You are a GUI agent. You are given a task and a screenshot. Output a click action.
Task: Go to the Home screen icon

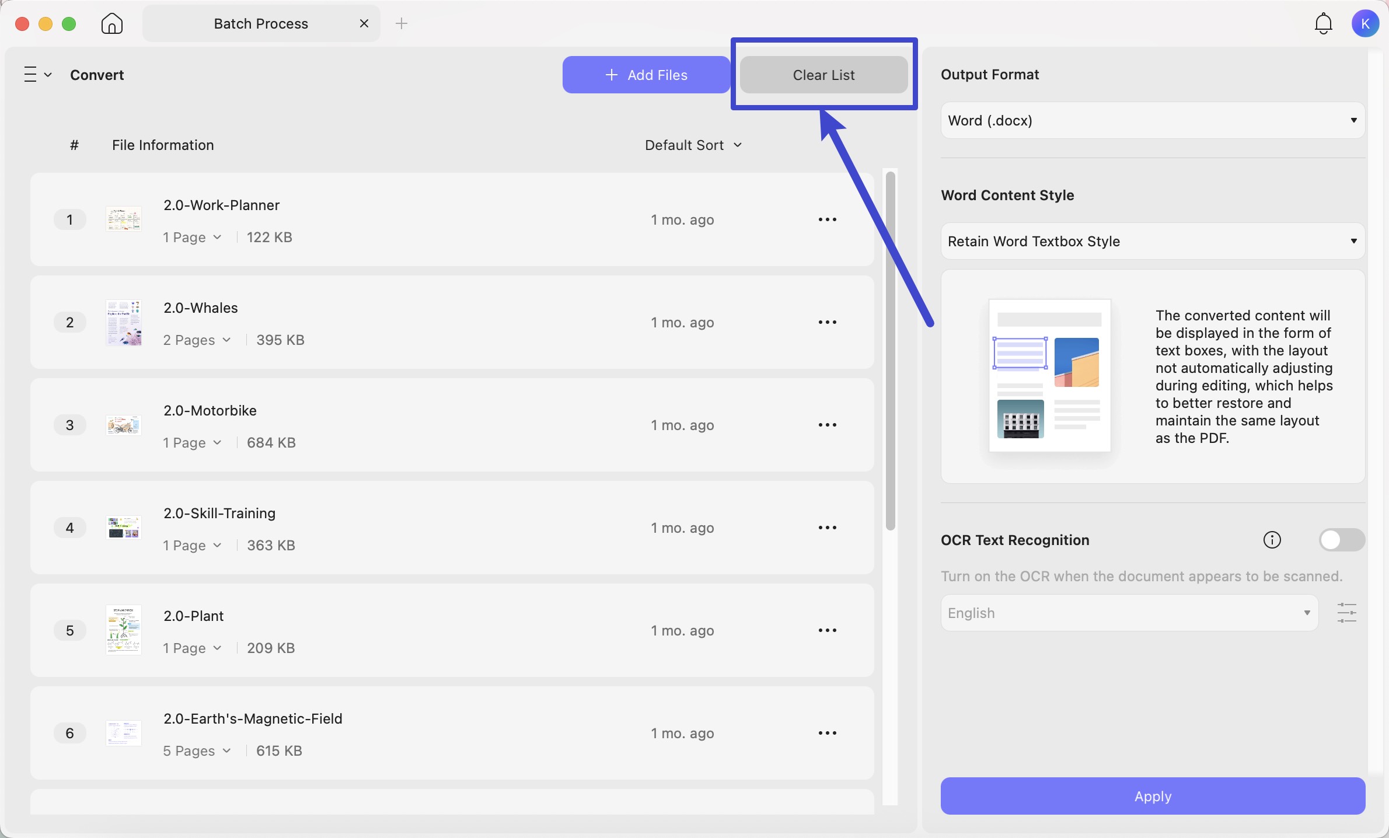[x=112, y=24]
